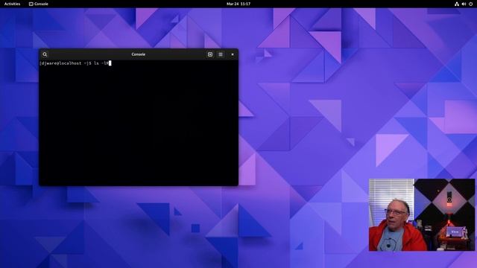Screen dimensions: 477x268
Task: Click the Console window title text
Action: point(139,54)
